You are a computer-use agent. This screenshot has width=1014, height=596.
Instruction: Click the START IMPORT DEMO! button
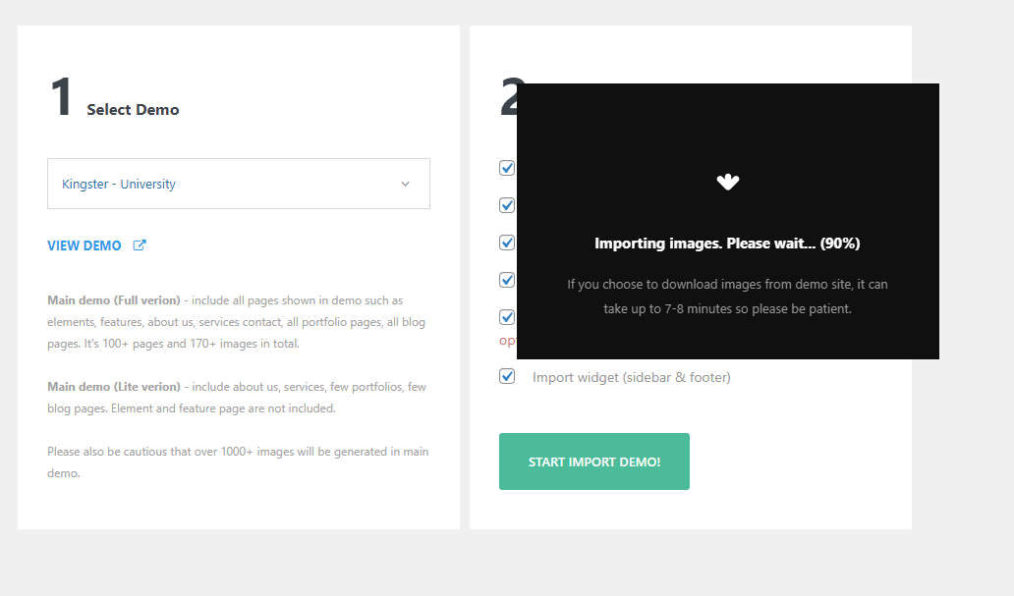(594, 461)
